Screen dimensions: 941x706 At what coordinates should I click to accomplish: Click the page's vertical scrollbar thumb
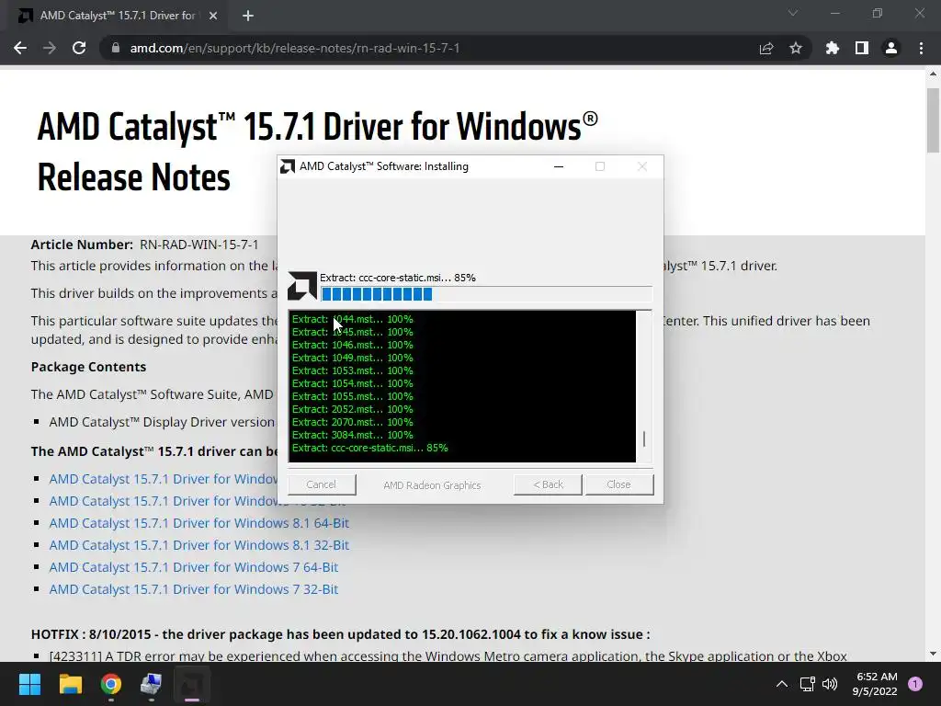coord(933,120)
